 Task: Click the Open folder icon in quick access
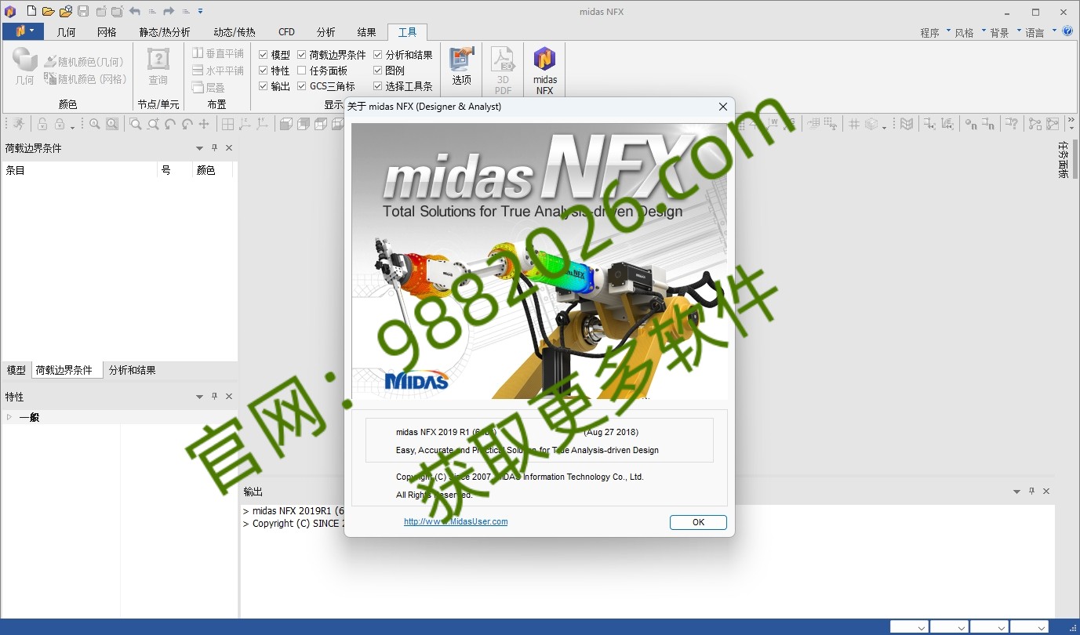point(49,11)
